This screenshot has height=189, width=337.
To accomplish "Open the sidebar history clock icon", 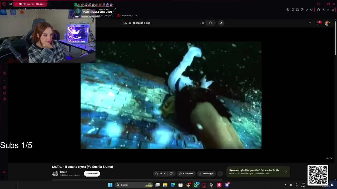I will click(4, 87).
